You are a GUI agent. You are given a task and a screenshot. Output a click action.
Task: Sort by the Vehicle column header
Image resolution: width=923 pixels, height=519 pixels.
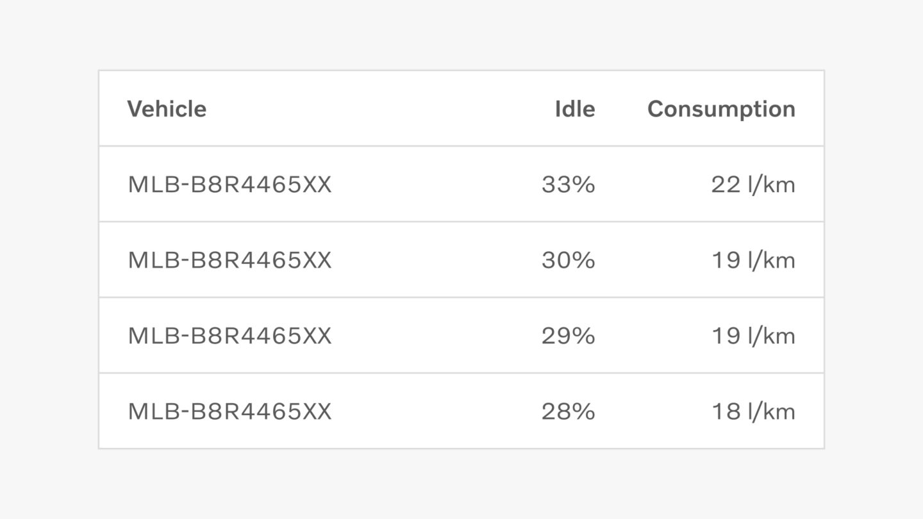coord(167,109)
